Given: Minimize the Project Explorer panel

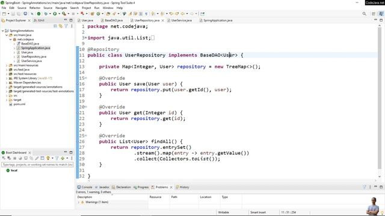Looking at the screenshot, I should pyautogui.click(x=66, y=20).
